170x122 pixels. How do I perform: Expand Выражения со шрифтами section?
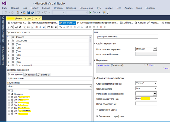(97, 116)
